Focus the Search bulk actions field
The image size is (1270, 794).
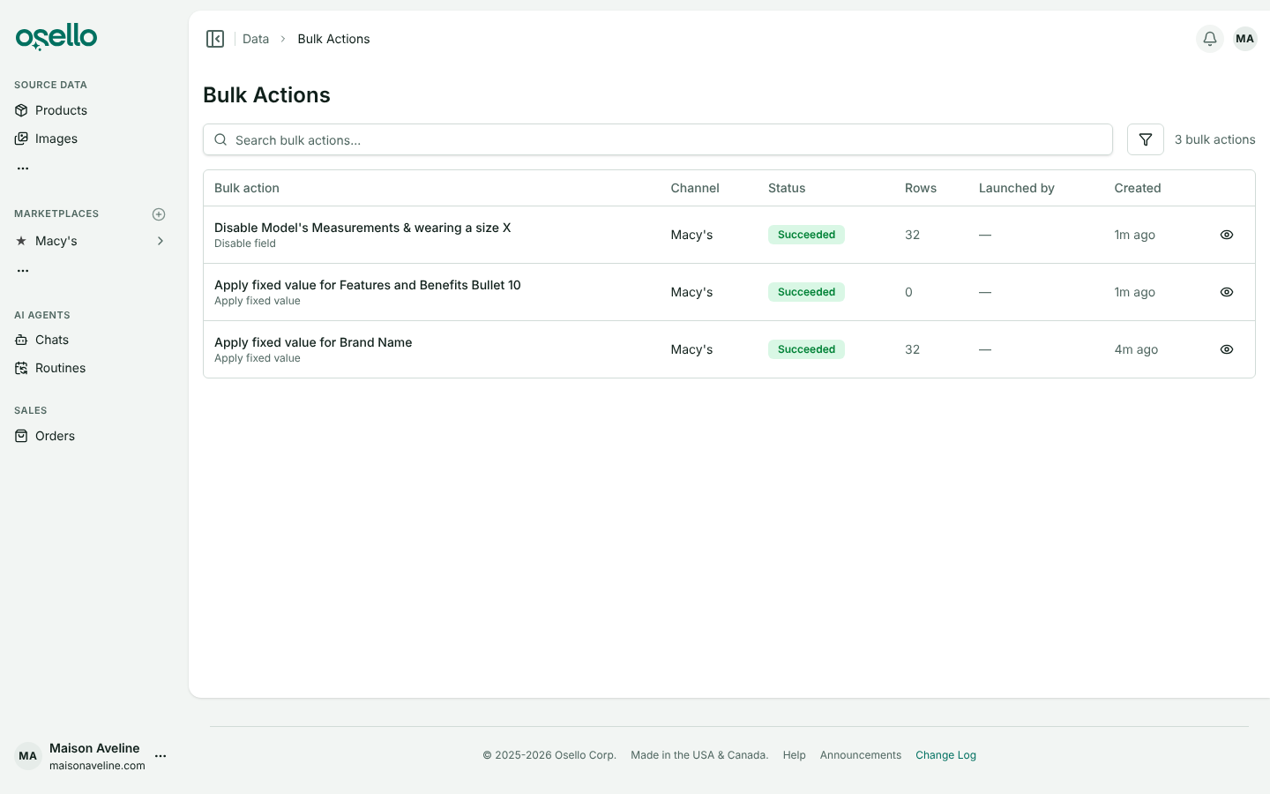pyautogui.click(x=658, y=139)
